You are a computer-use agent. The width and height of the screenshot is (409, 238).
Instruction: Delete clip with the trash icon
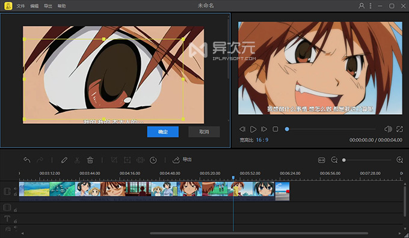pos(90,160)
